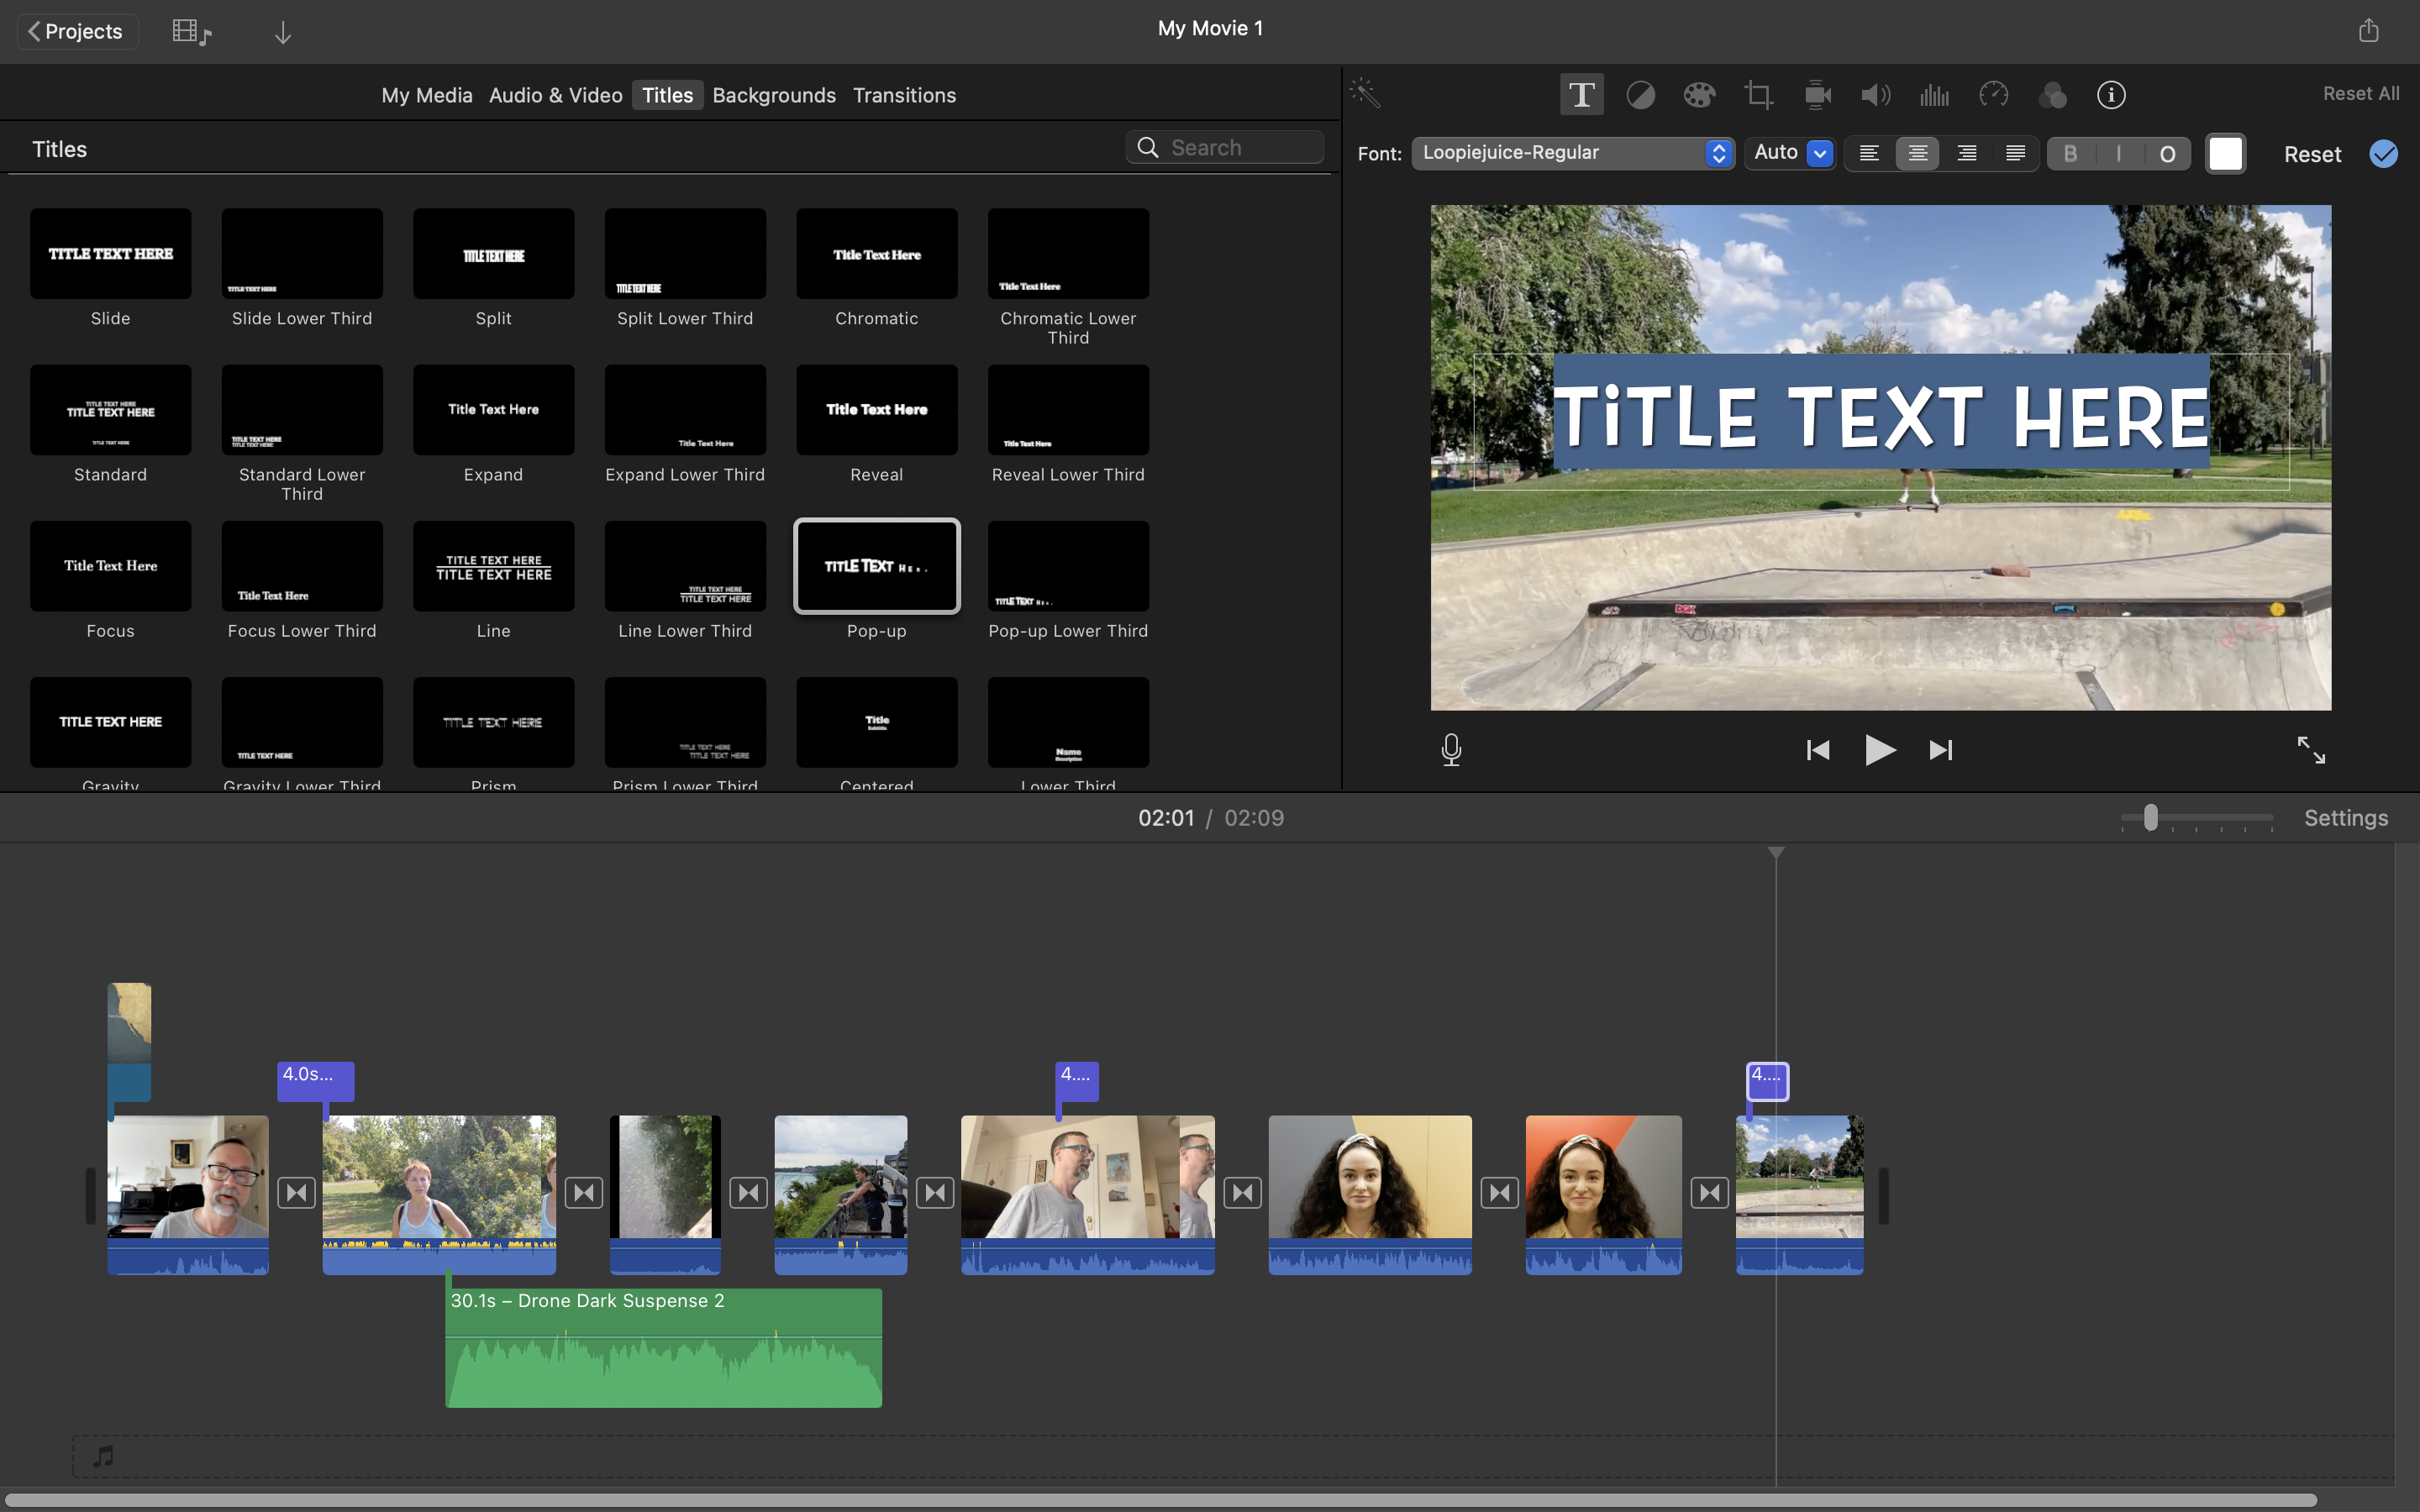The image size is (2420, 1512).
Task: Show the Clip Information panel
Action: click(x=2111, y=95)
